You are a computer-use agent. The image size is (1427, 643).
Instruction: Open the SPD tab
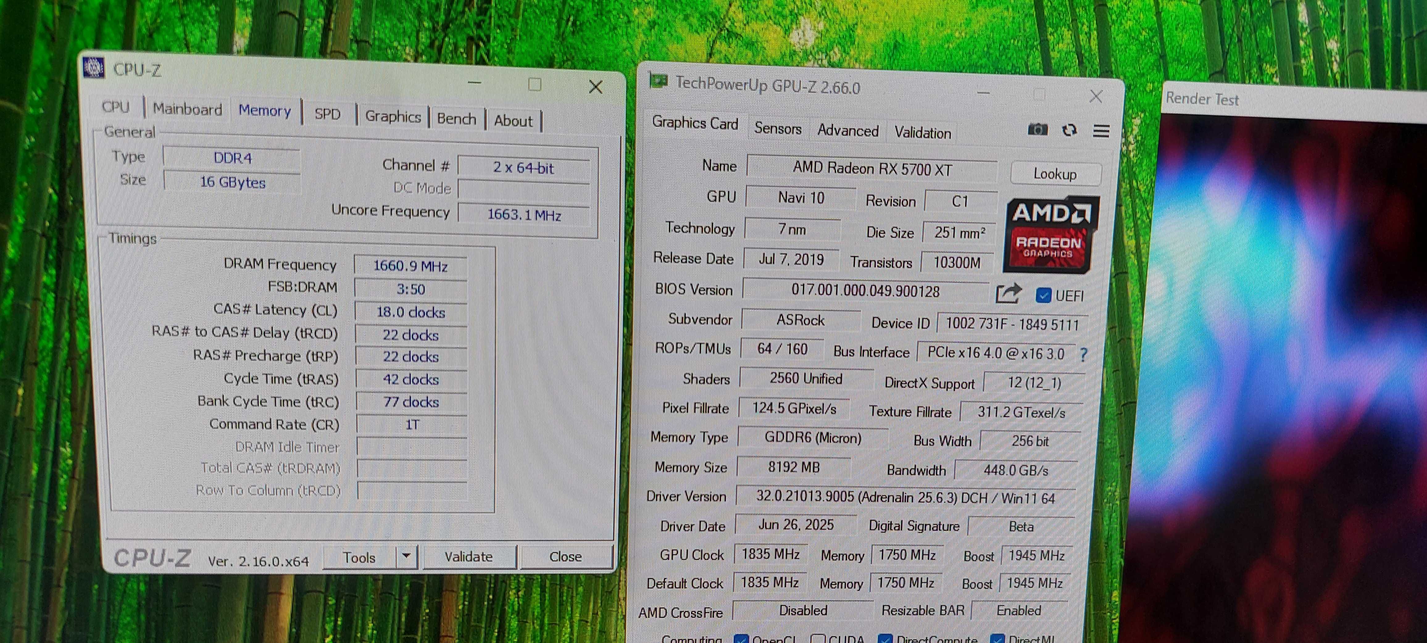tap(327, 114)
